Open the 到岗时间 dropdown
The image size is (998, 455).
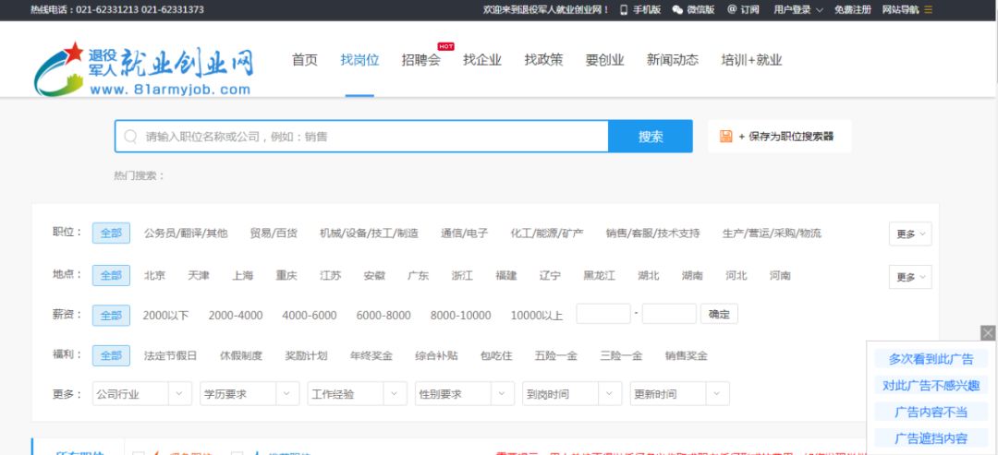[x=572, y=394]
